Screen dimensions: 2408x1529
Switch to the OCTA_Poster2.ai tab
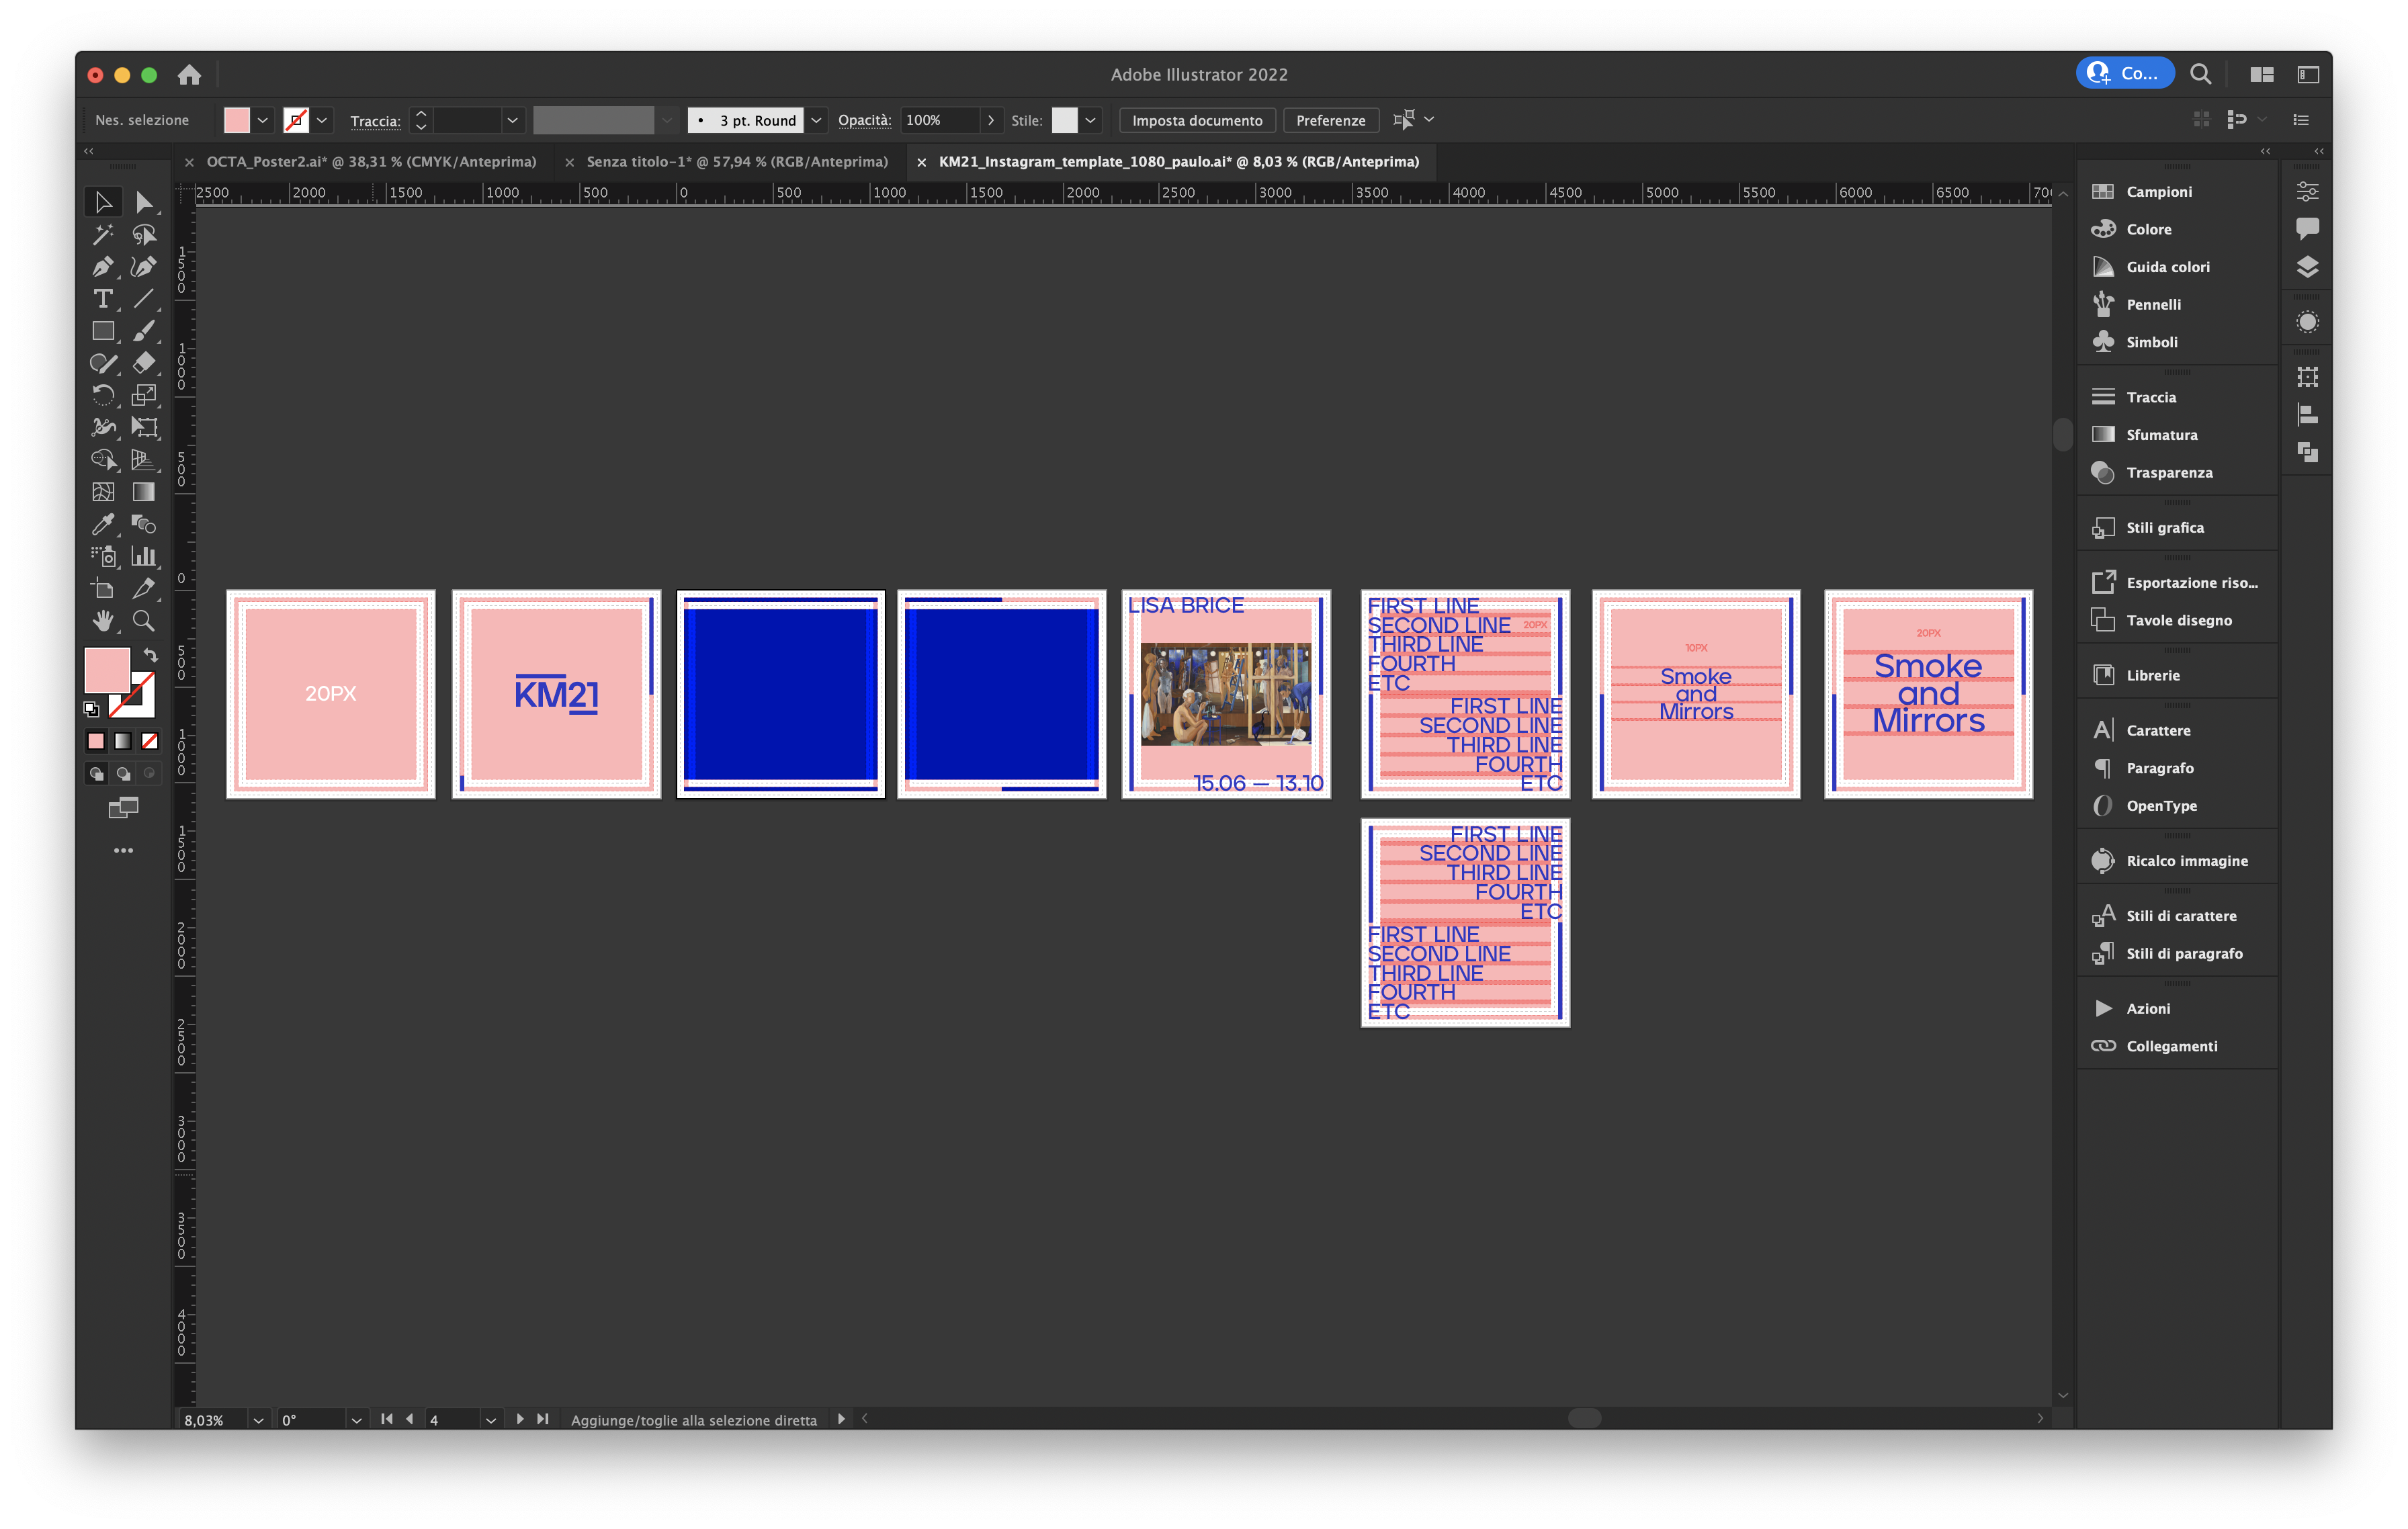pos(371,162)
